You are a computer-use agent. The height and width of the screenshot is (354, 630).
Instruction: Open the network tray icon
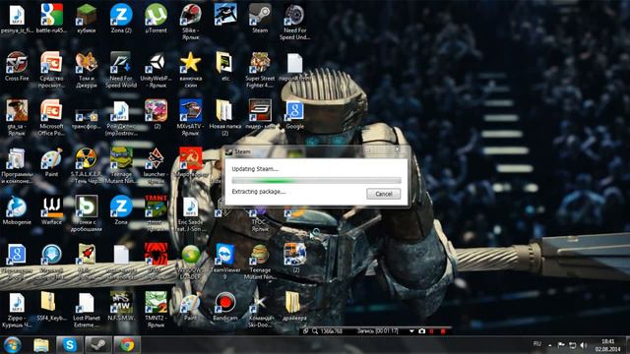click(573, 345)
